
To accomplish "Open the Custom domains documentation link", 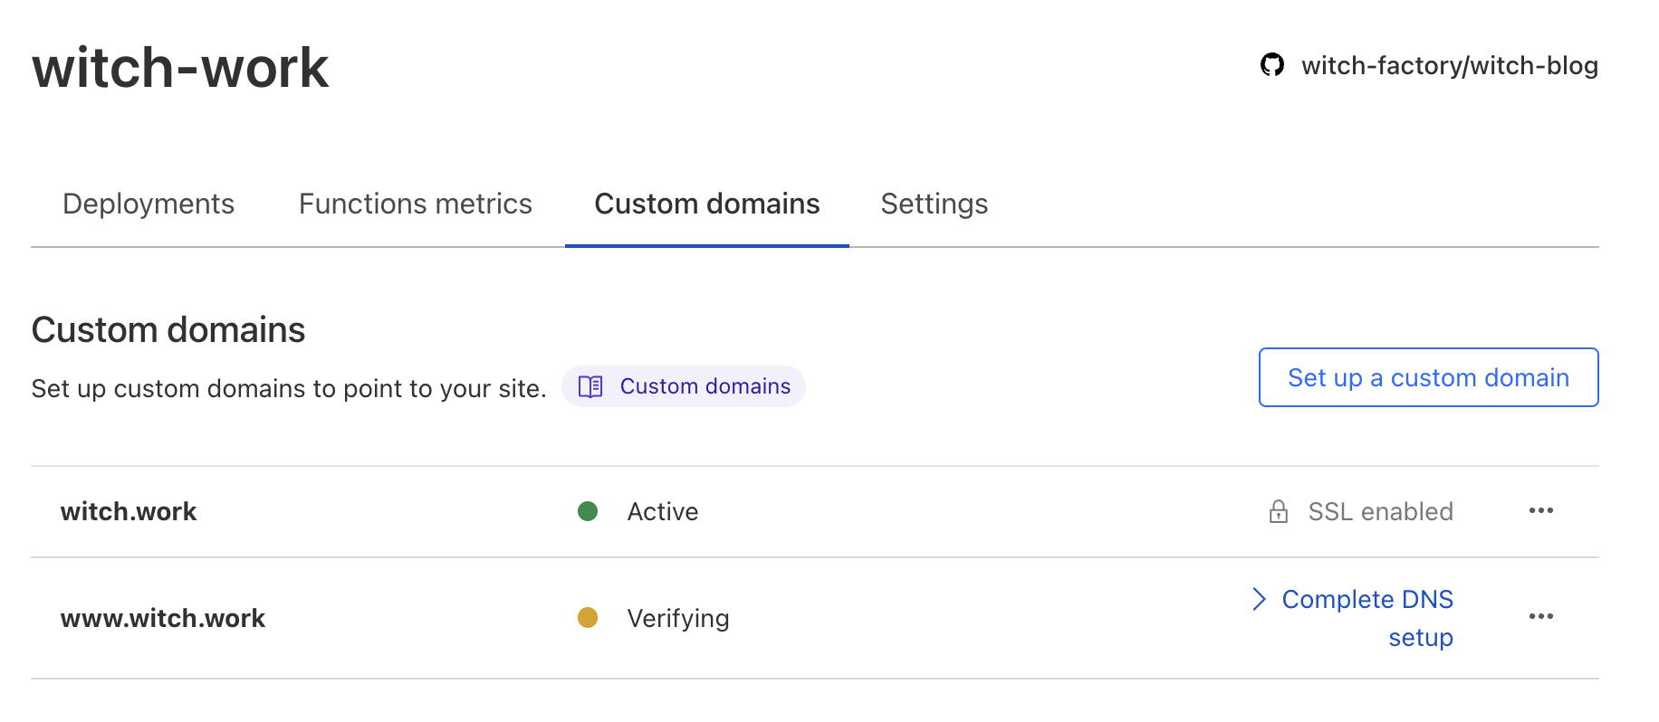I will tap(705, 386).
